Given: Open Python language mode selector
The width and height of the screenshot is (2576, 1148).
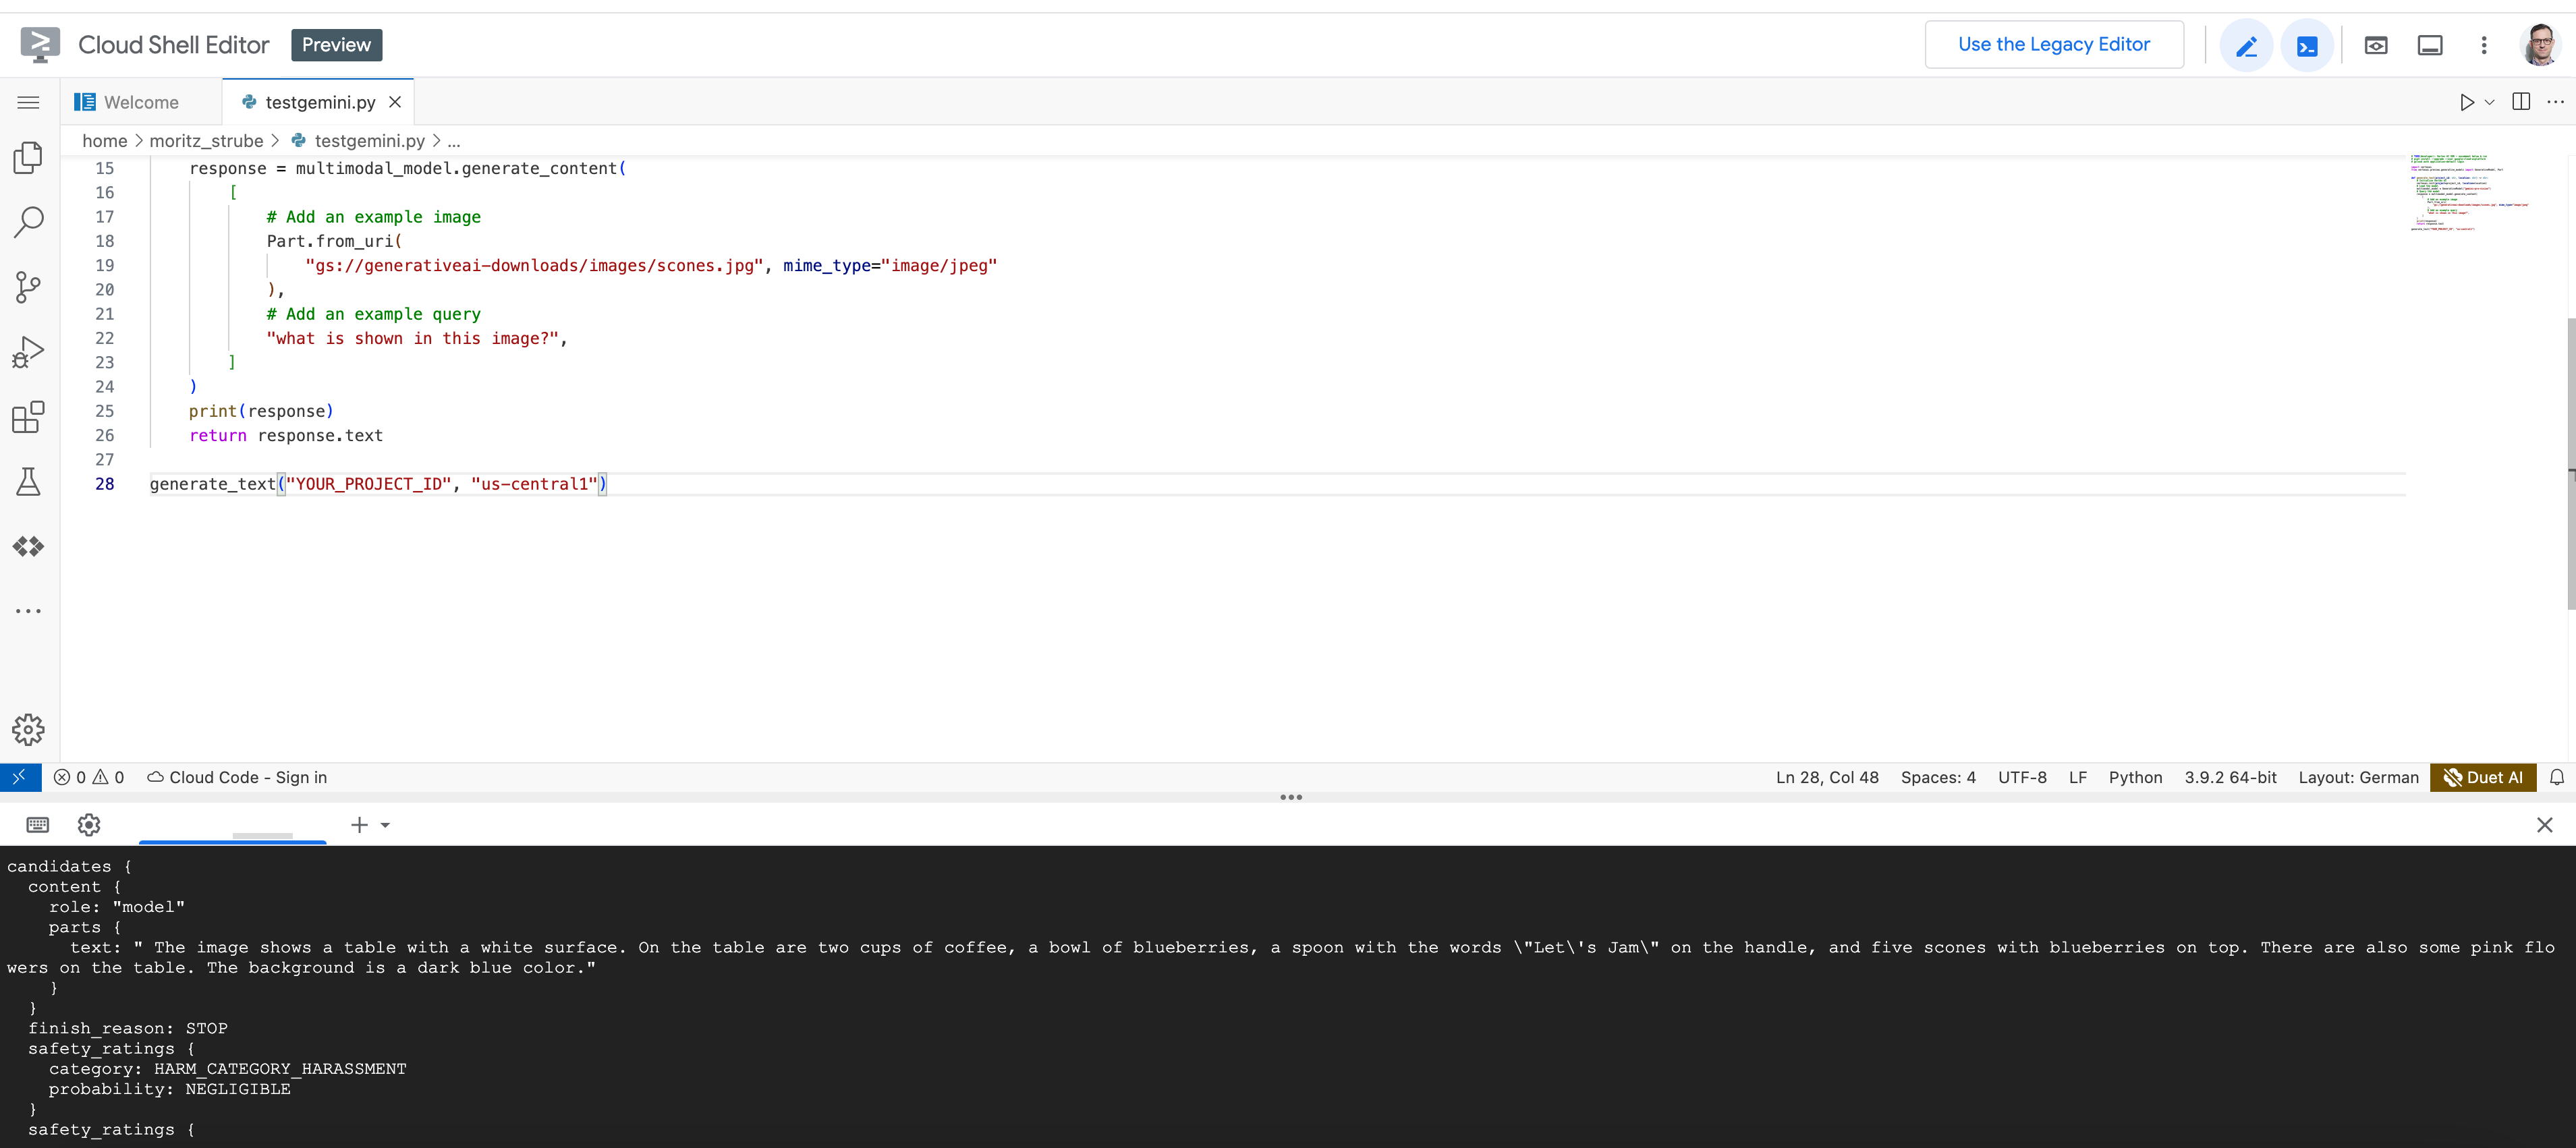Looking at the screenshot, I should 2135,778.
